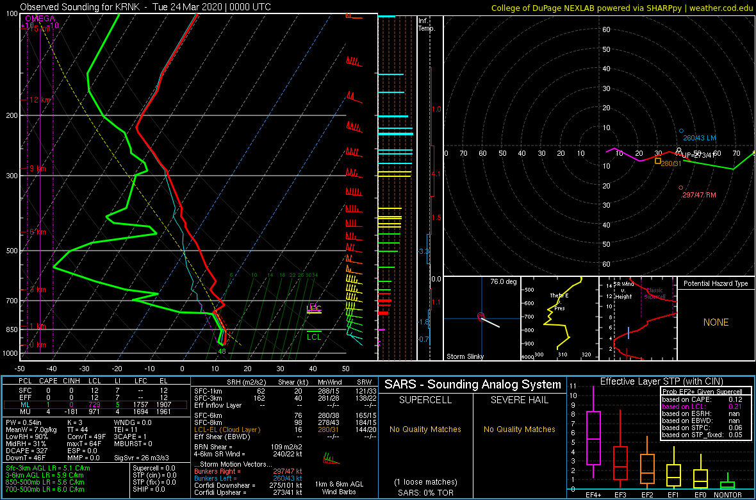756x500 pixels.
Task: Click the Potential Hazard Type heading
Action: [716, 283]
